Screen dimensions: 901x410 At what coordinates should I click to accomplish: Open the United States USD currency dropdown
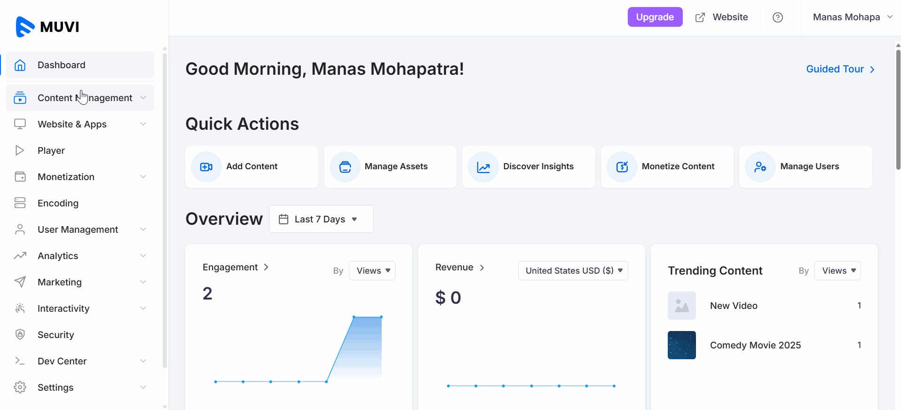click(x=573, y=271)
